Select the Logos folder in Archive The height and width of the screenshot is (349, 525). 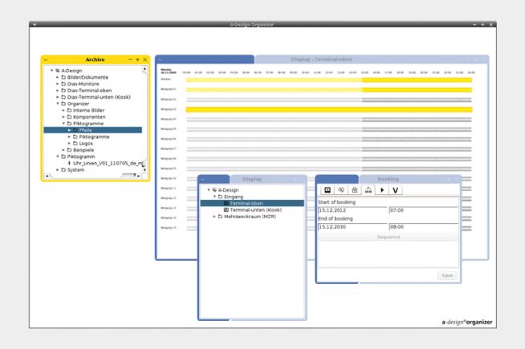86,144
